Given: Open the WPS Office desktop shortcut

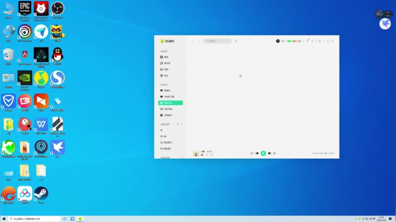Looking at the screenshot, I should 41,126.
